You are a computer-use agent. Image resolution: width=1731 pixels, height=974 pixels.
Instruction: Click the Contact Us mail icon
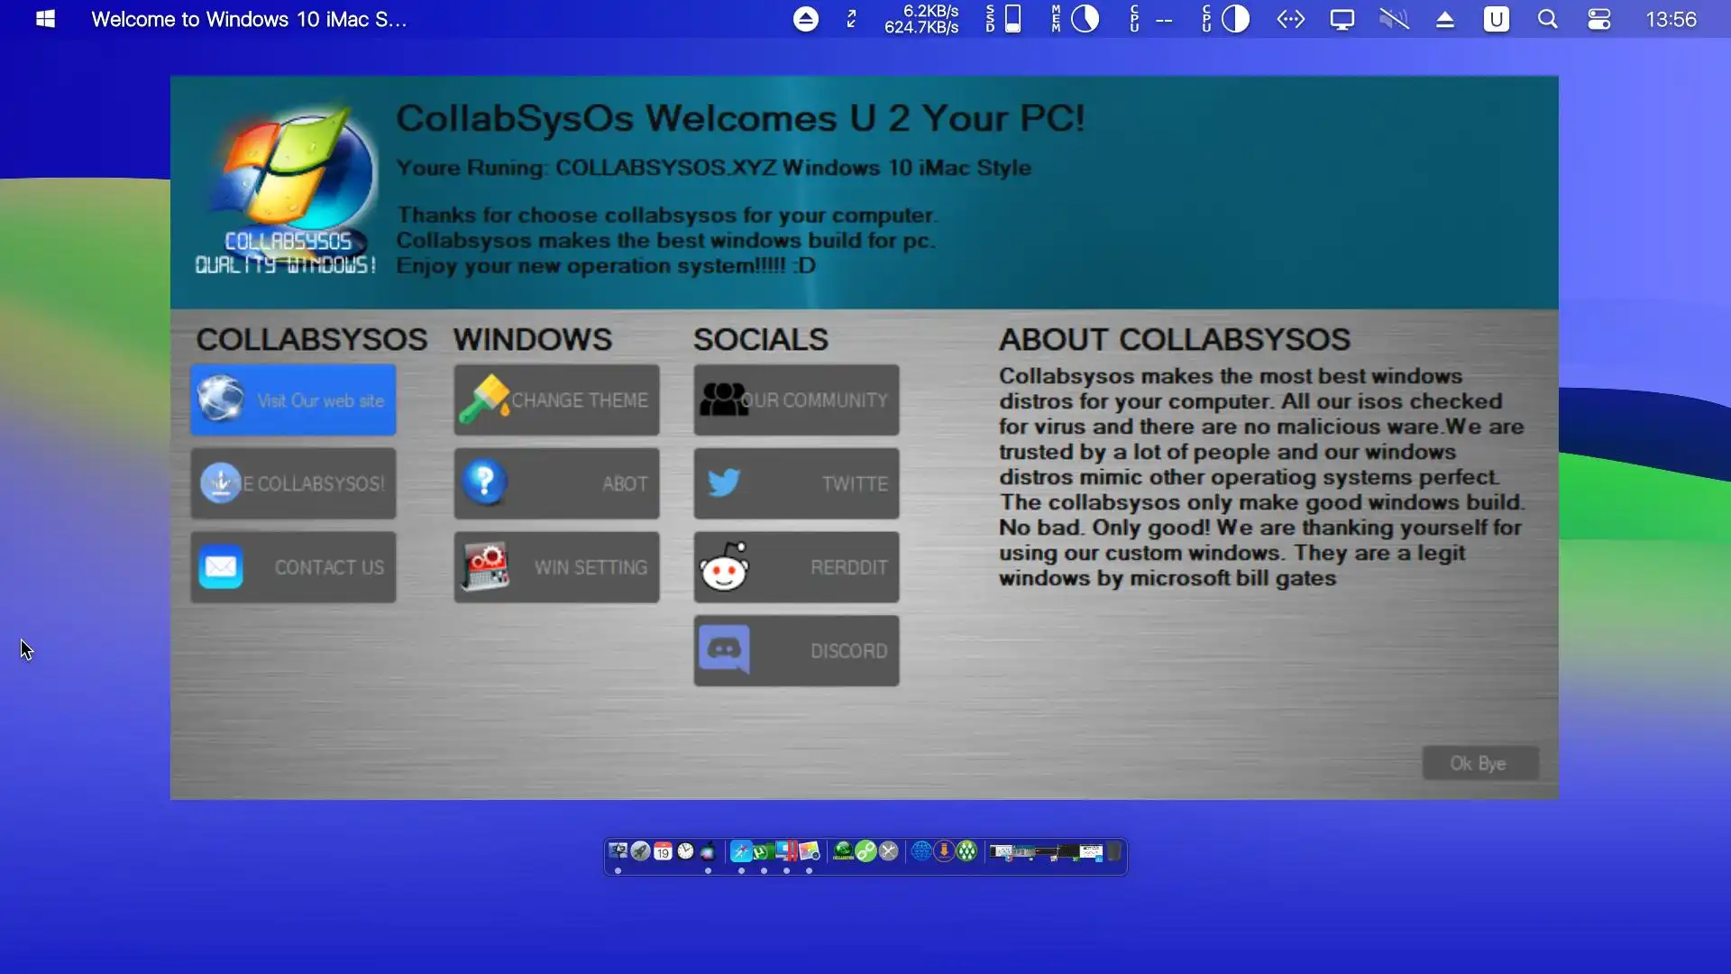pos(221,567)
